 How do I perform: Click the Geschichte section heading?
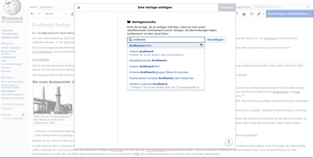tap(41, 60)
